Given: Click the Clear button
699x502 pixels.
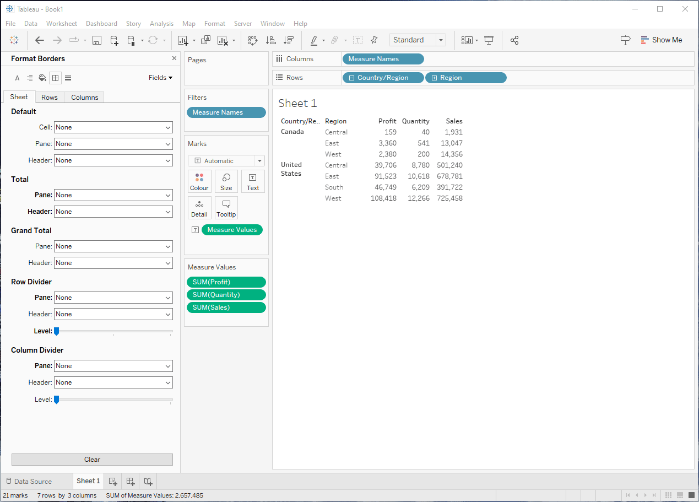Looking at the screenshot, I should [92, 460].
